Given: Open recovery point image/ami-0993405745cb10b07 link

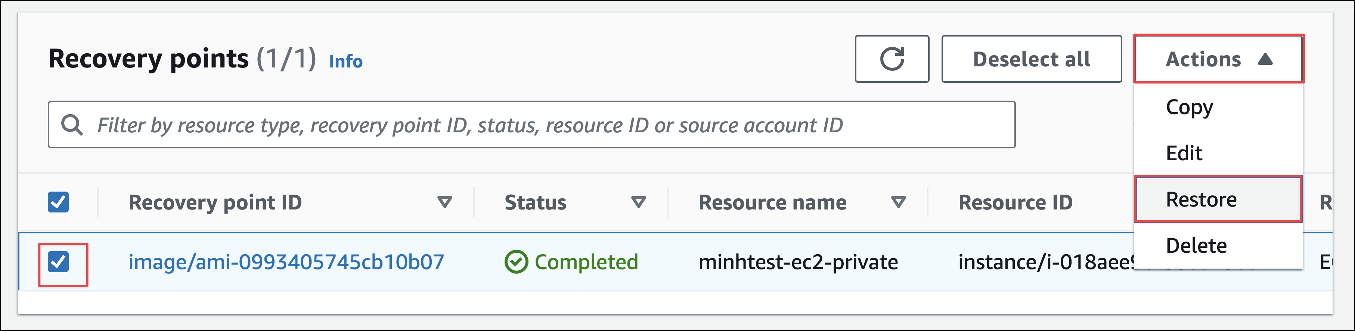Looking at the screenshot, I should click(286, 262).
